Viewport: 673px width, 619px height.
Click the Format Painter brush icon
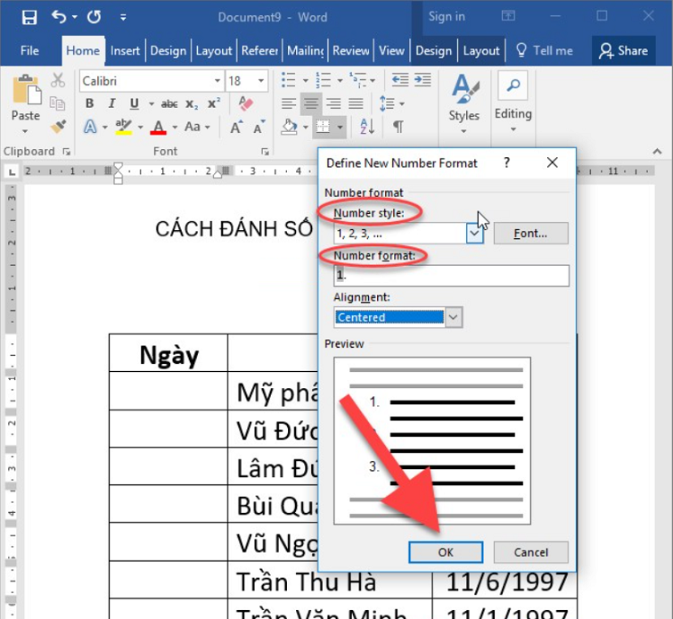pyautogui.click(x=58, y=127)
